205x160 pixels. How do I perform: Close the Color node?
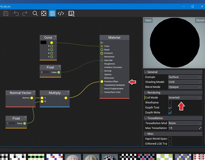[x=55, y=36]
